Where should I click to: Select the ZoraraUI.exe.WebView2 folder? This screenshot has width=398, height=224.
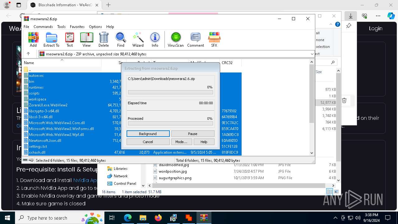[x=48, y=105]
